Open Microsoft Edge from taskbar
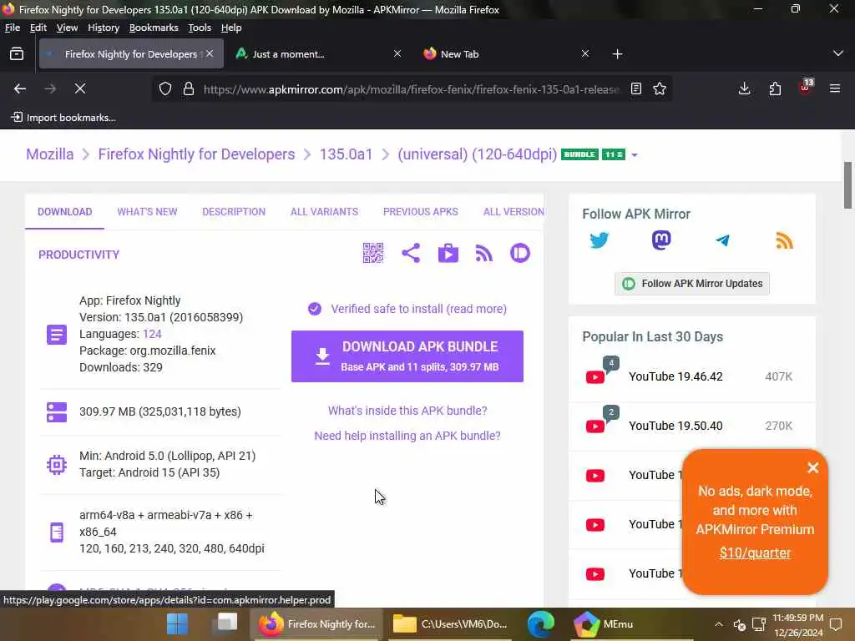This screenshot has height=641, width=855. tap(541, 624)
